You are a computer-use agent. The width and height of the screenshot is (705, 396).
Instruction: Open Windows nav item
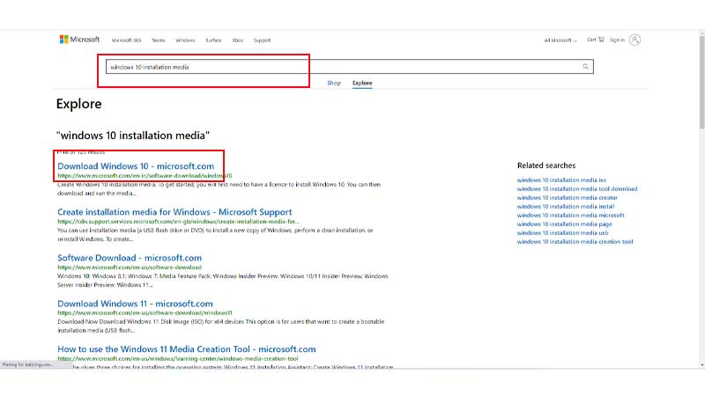pos(185,40)
